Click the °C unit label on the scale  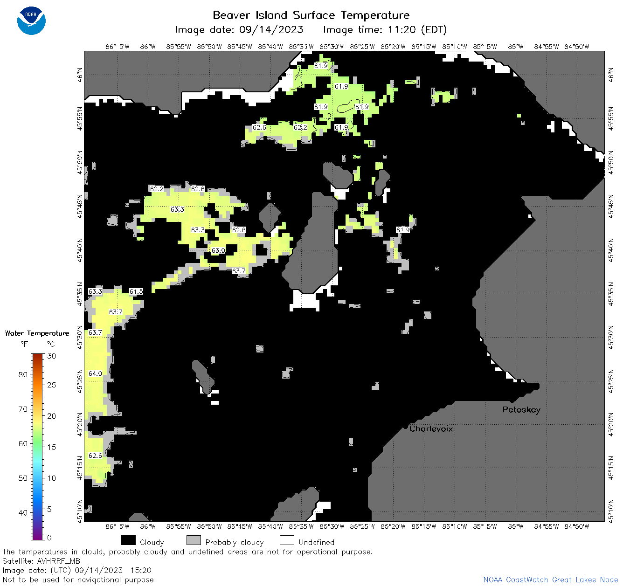(x=51, y=344)
